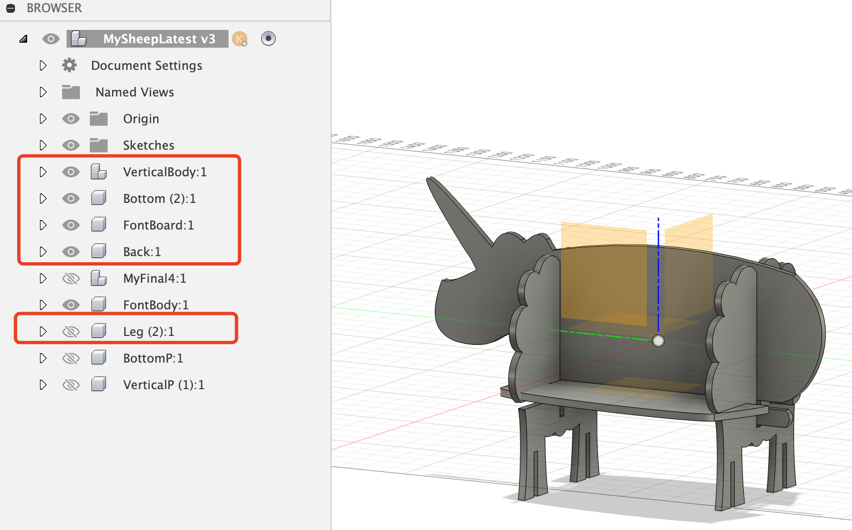Click the Back:1 component cube icon
Image resolution: width=852 pixels, height=530 pixels.
[x=99, y=252]
